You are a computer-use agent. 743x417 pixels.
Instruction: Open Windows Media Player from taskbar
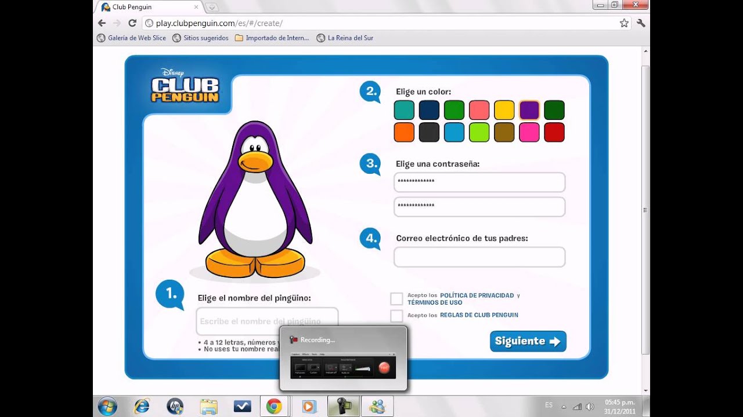pyautogui.click(x=309, y=407)
